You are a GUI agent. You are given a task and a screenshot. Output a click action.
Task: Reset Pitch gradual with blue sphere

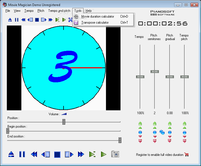(x=170, y=132)
